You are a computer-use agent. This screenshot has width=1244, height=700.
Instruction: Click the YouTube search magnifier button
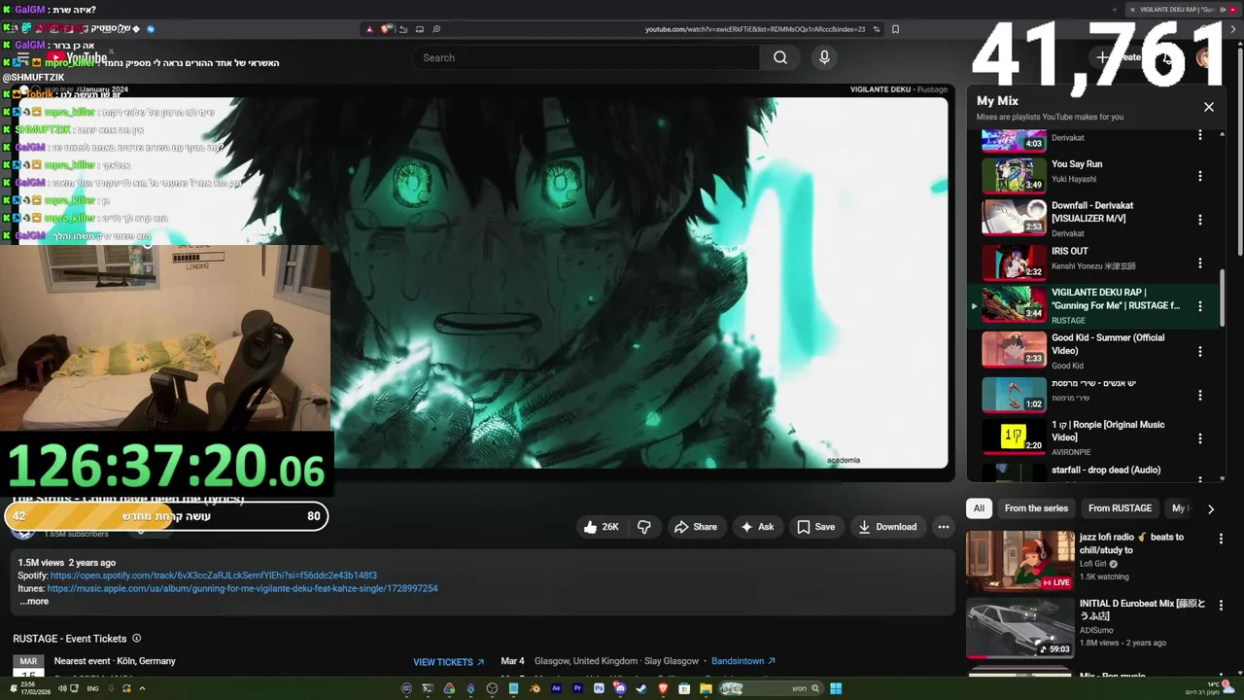click(780, 57)
